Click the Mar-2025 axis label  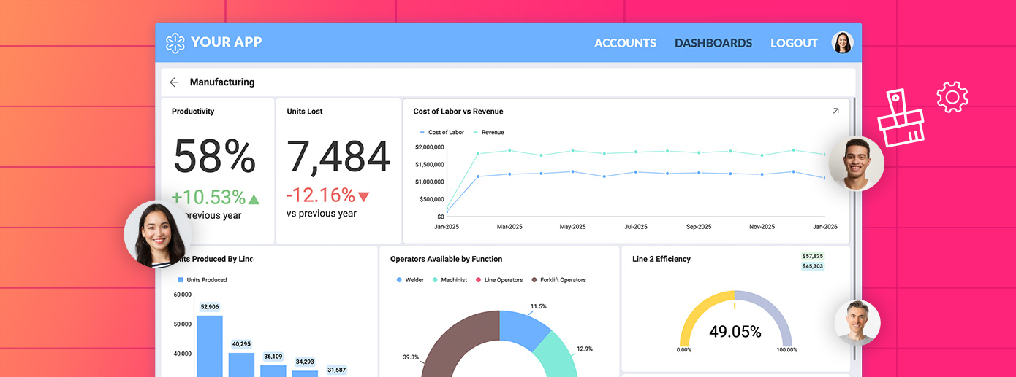tap(510, 227)
